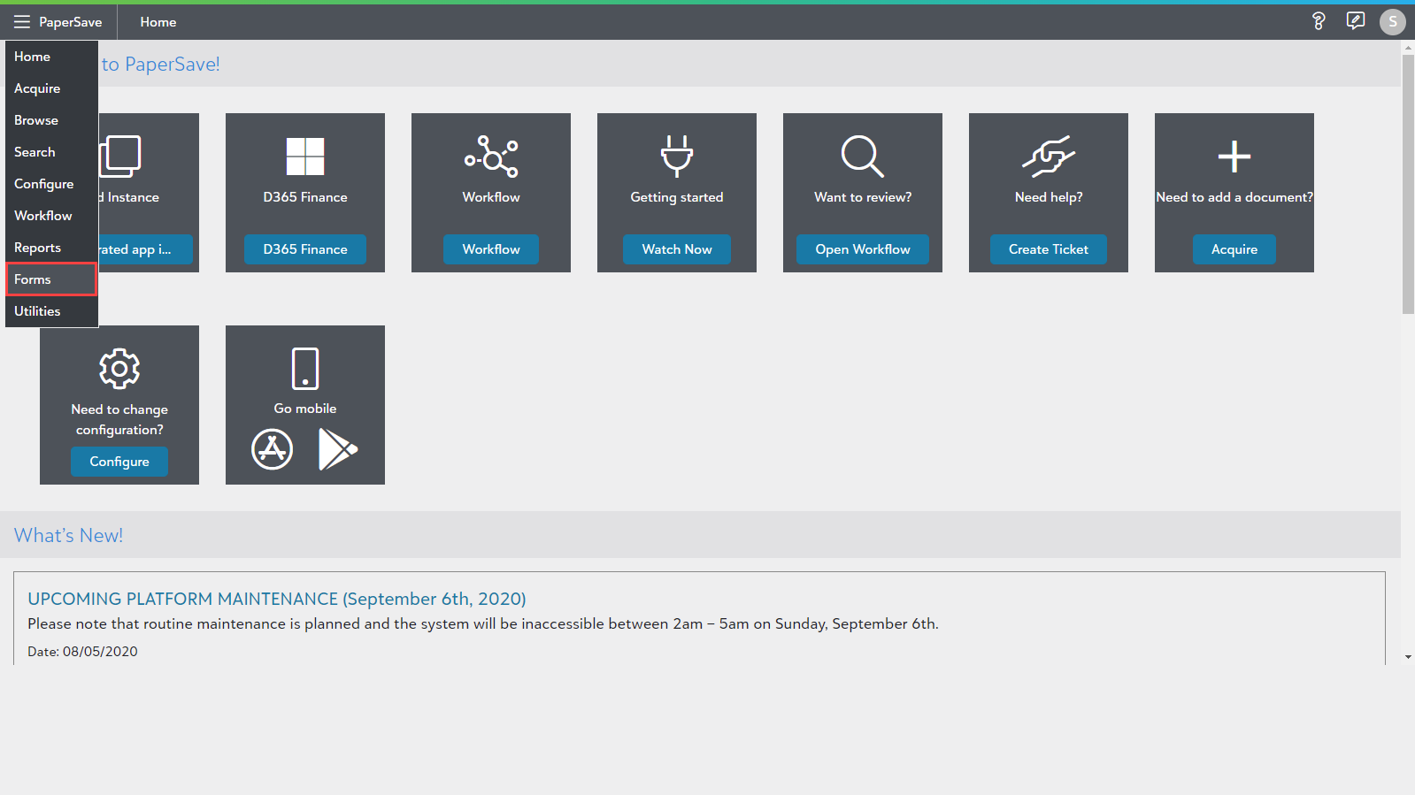Click the blue D365 Finance button
The width and height of the screenshot is (1415, 795).
pyautogui.click(x=305, y=249)
